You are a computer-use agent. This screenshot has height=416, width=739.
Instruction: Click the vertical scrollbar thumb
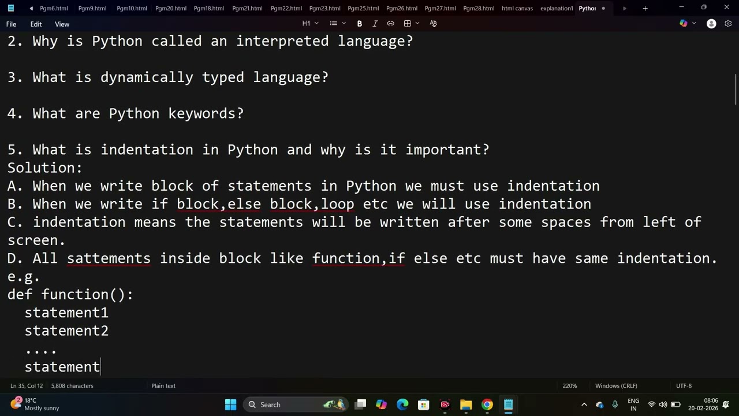(736, 90)
